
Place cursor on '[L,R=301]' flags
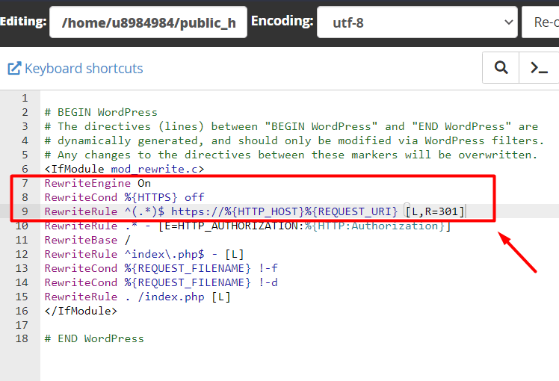click(x=435, y=211)
